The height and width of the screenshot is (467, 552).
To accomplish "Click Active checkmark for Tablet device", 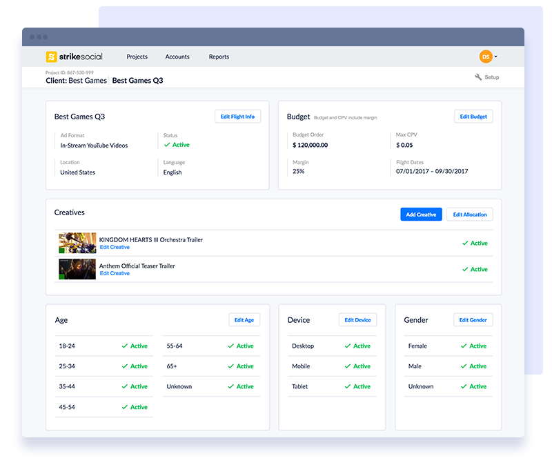I will (x=348, y=386).
